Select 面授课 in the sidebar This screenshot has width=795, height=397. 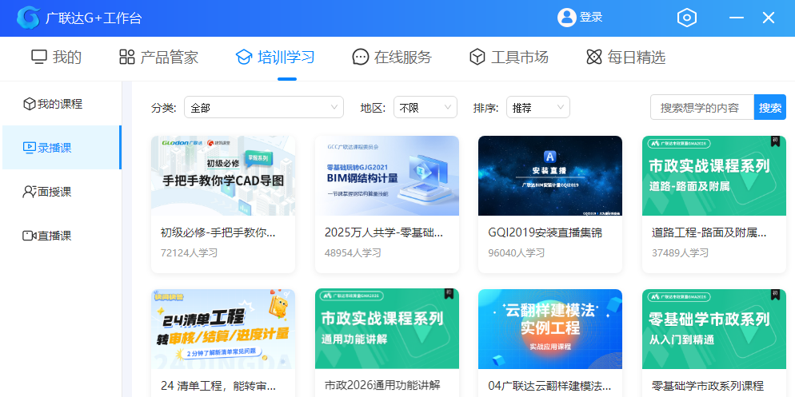[x=62, y=192]
